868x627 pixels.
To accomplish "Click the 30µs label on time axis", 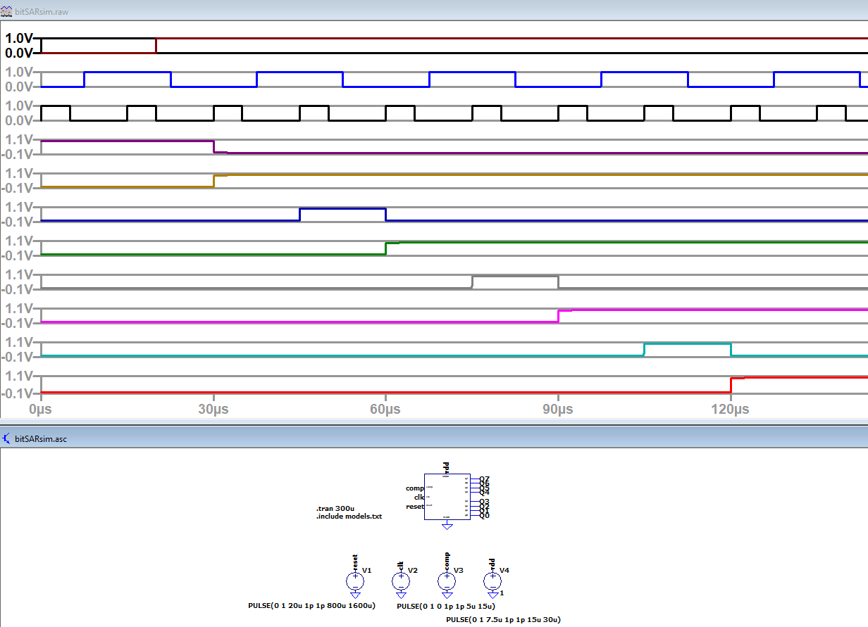I will point(213,409).
